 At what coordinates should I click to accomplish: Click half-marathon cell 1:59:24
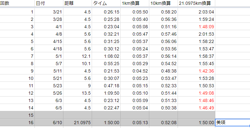pyautogui.click(x=196, y=19)
